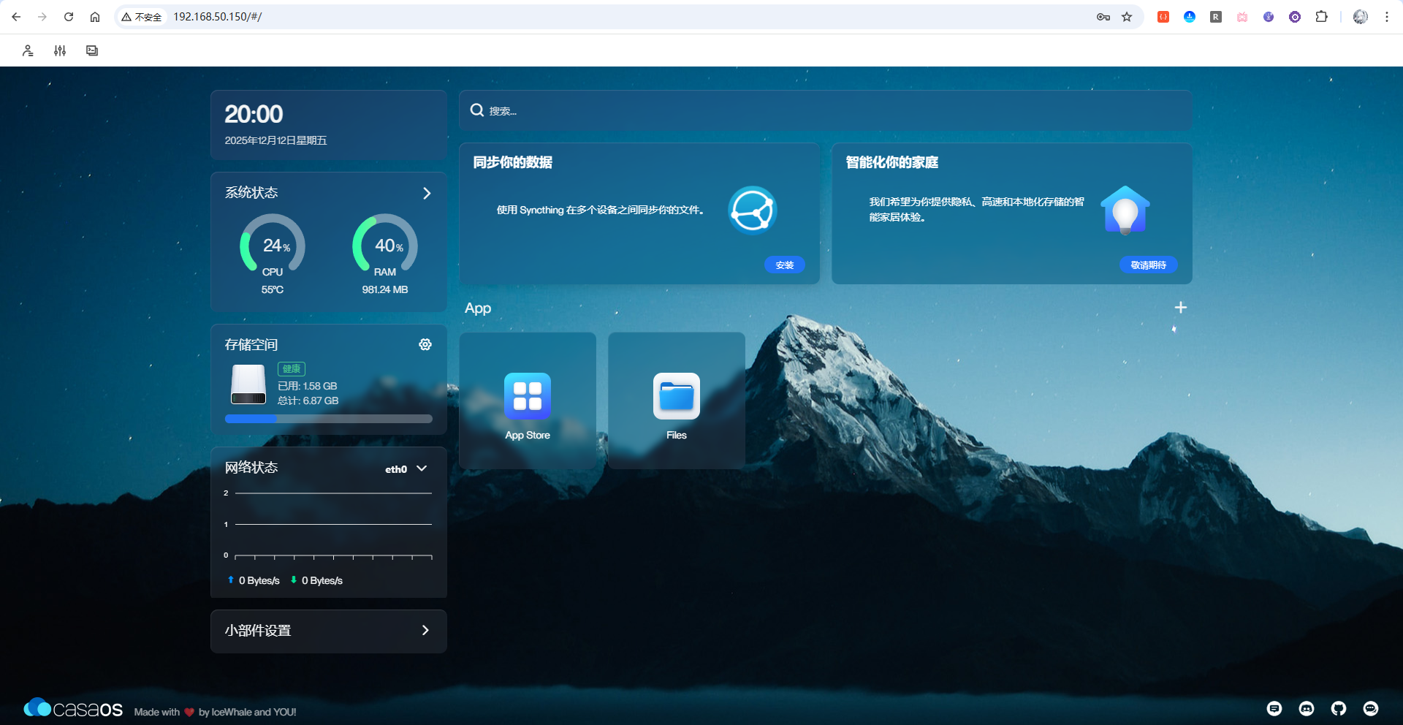Launch the terminal icon in top bar
This screenshot has height=725, width=1403.
[92, 50]
